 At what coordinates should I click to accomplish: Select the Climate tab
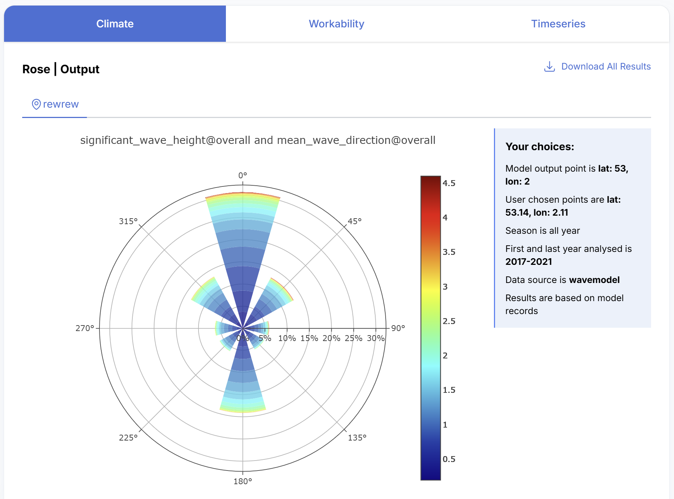(115, 24)
